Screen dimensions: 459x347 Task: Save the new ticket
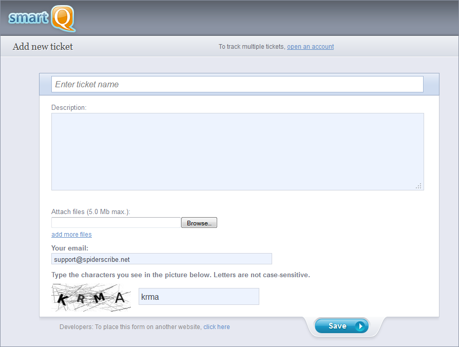(340, 326)
